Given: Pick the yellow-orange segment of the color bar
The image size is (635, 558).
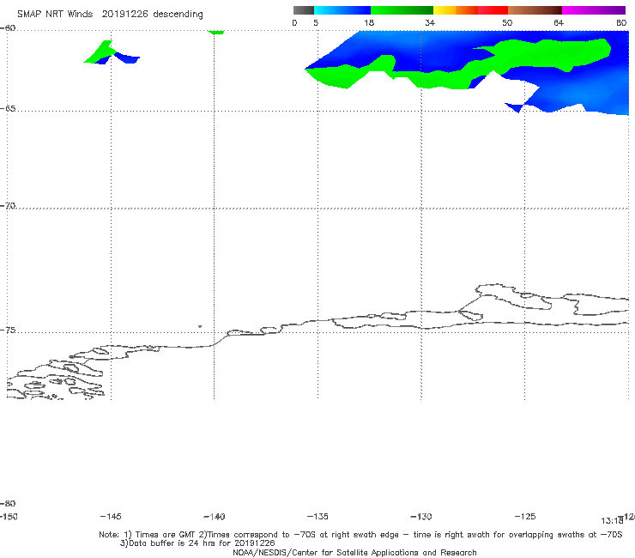Looking at the screenshot, I should coord(456,10).
